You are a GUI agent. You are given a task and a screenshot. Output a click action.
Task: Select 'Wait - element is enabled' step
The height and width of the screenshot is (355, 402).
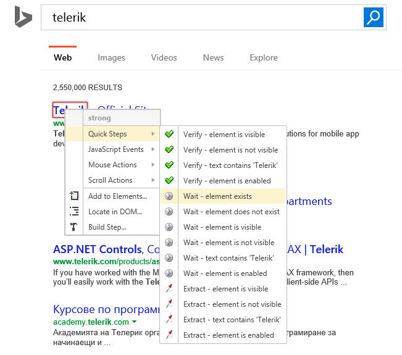(x=224, y=274)
